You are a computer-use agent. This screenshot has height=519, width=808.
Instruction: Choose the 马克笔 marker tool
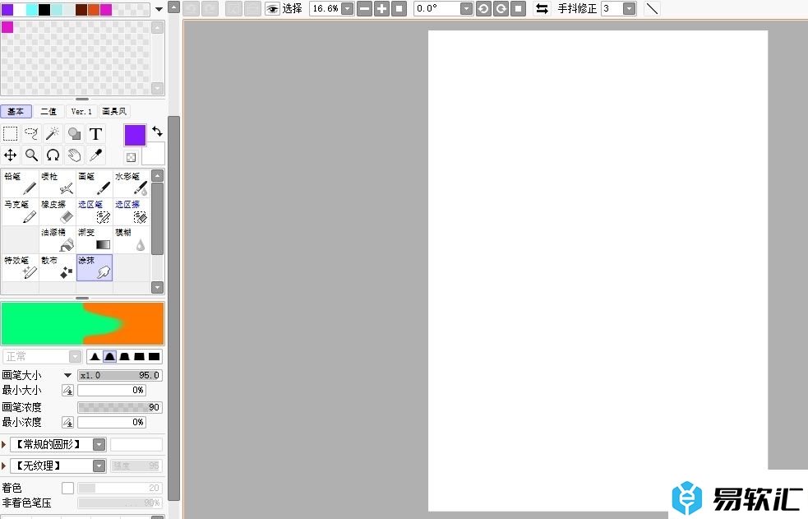click(20, 211)
